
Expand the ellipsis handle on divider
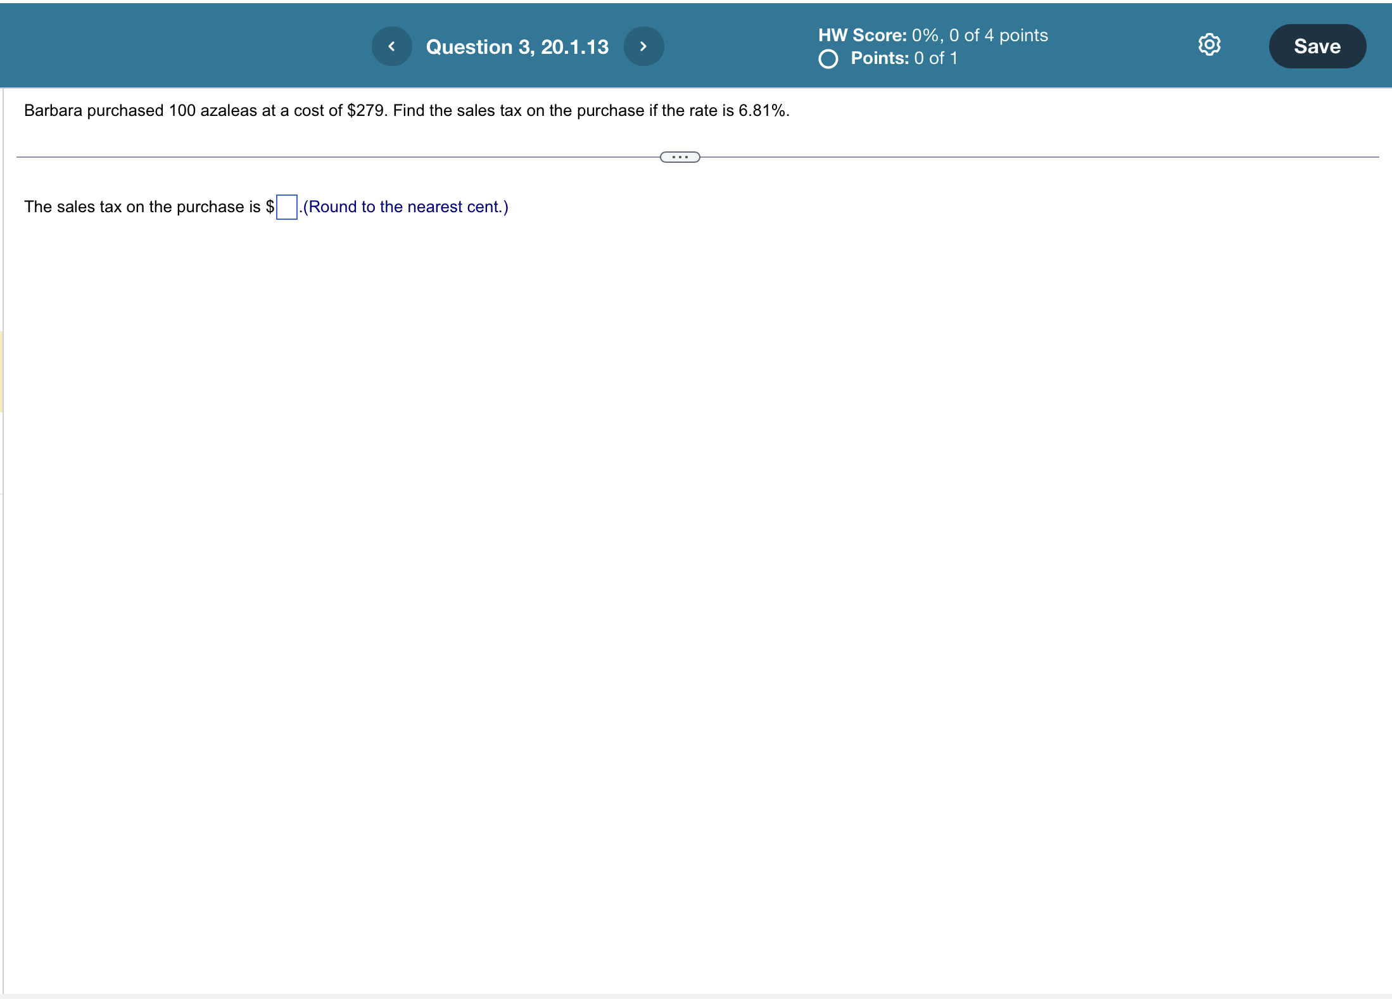(680, 157)
